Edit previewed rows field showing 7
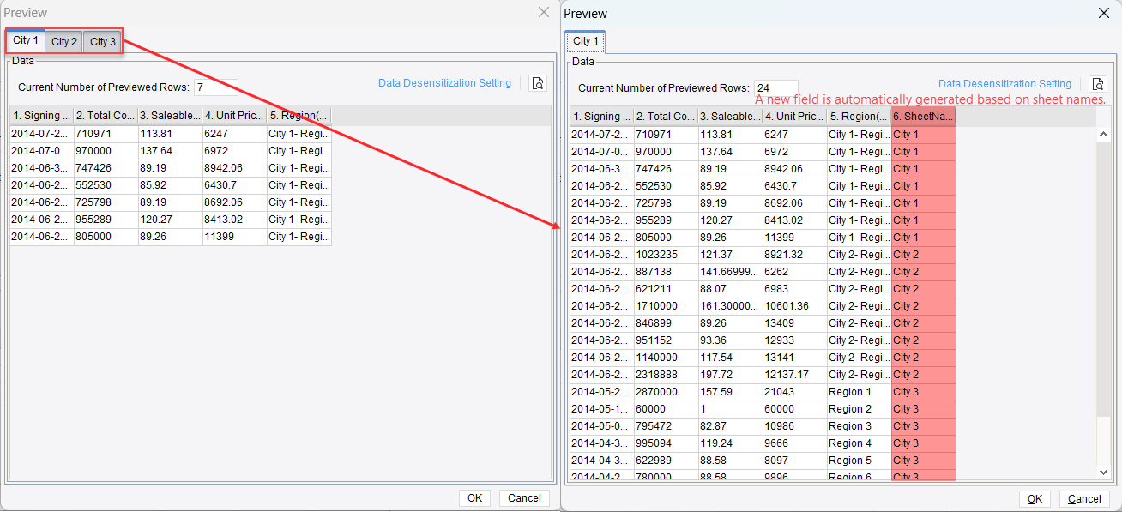The height and width of the screenshot is (512, 1122). (215, 87)
